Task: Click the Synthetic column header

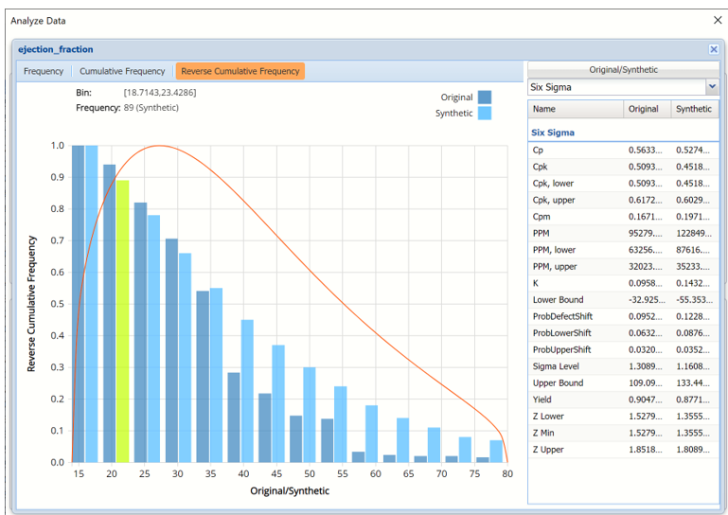Action: point(695,109)
